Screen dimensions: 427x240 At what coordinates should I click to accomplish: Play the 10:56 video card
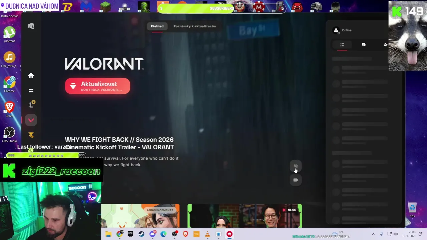[245, 216]
